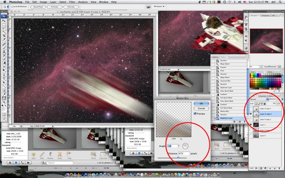Screen dimensions: 285x178
Task: Hide Layer 0 copy 4 visibility eye
Action: (251, 114)
